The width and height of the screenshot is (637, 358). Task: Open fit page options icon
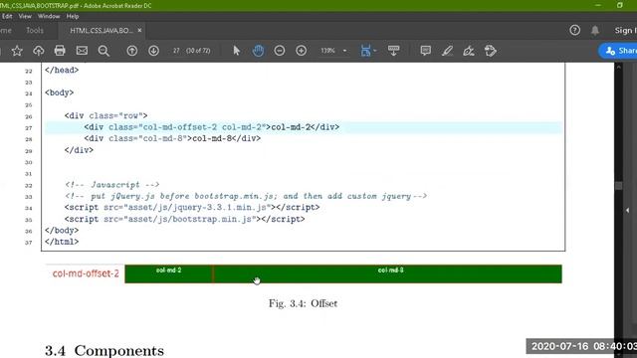click(x=365, y=51)
